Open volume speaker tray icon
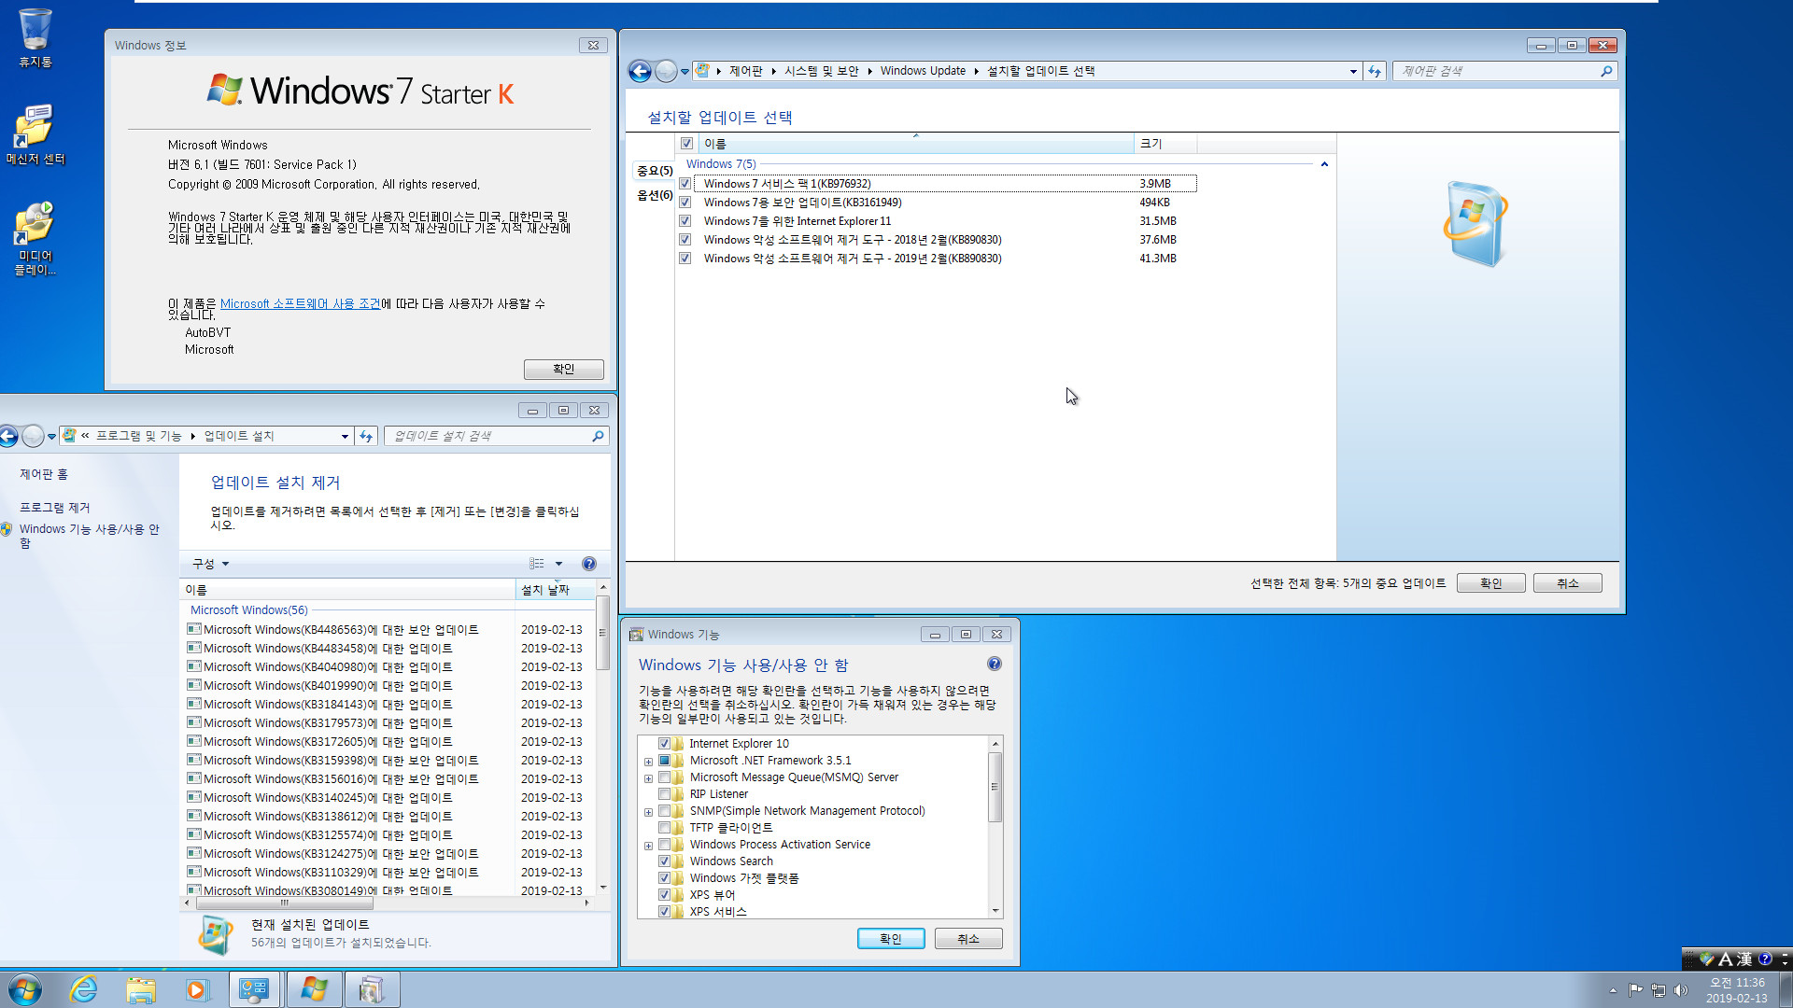 [1681, 990]
